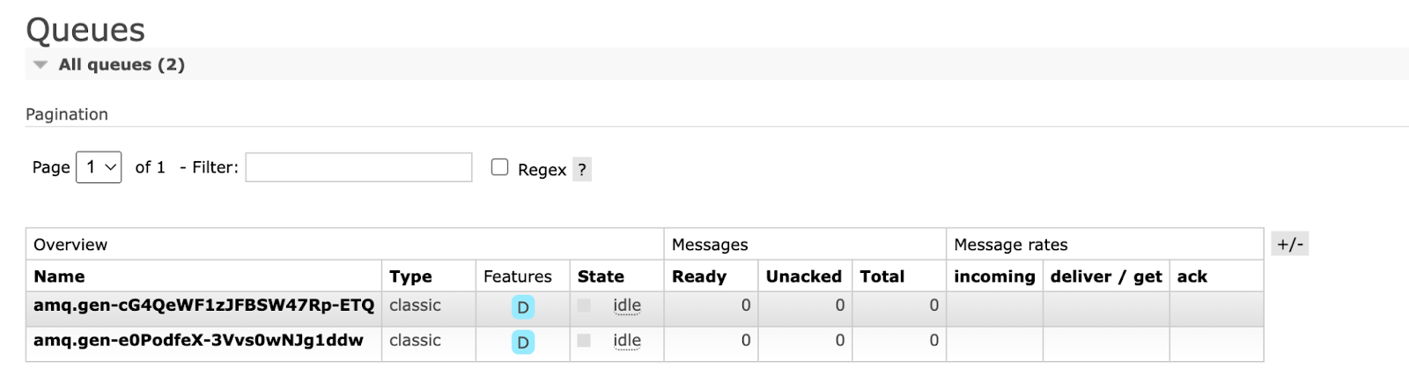Viewport: 1409px width, 383px height.
Task: Open the Page number dropdown
Action: click(99, 167)
